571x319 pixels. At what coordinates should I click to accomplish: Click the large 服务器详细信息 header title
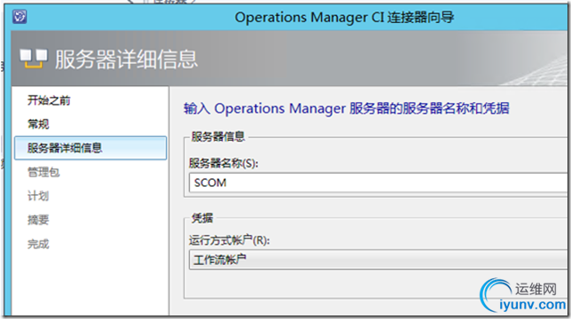pyautogui.click(x=127, y=59)
